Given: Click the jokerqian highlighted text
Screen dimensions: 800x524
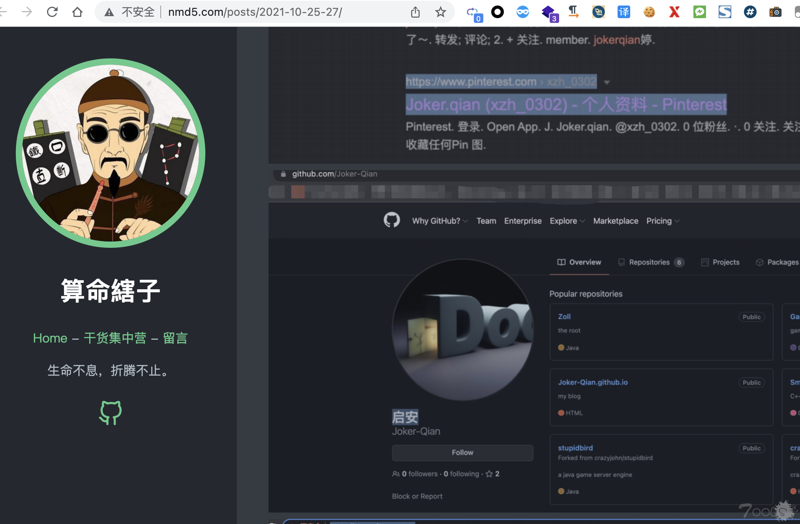Looking at the screenshot, I should 616,40.
